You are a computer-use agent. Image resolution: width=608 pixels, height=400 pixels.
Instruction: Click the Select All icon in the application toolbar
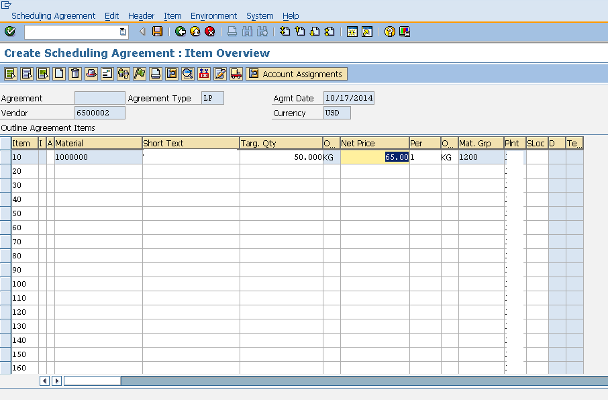[11, 74]
